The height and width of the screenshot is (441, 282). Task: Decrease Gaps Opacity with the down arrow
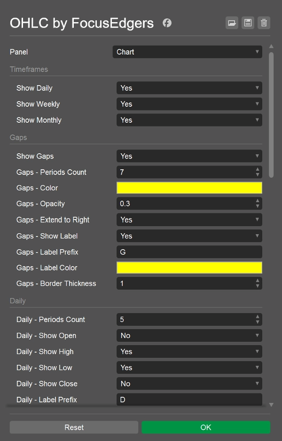tap(257, 206)
